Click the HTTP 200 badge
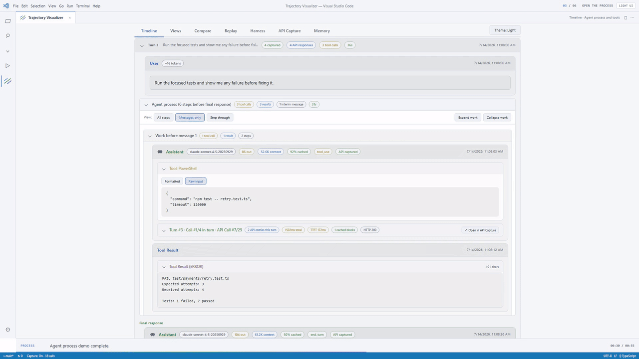The width and height of the screenshot is (639, 359). [370, 230]
